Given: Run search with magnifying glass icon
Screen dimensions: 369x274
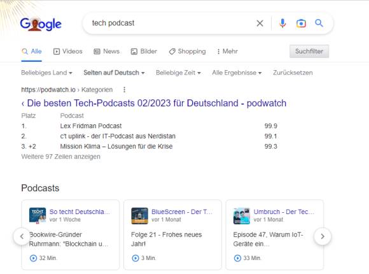Looking at the screenshot, I should [x=319, y=23].
